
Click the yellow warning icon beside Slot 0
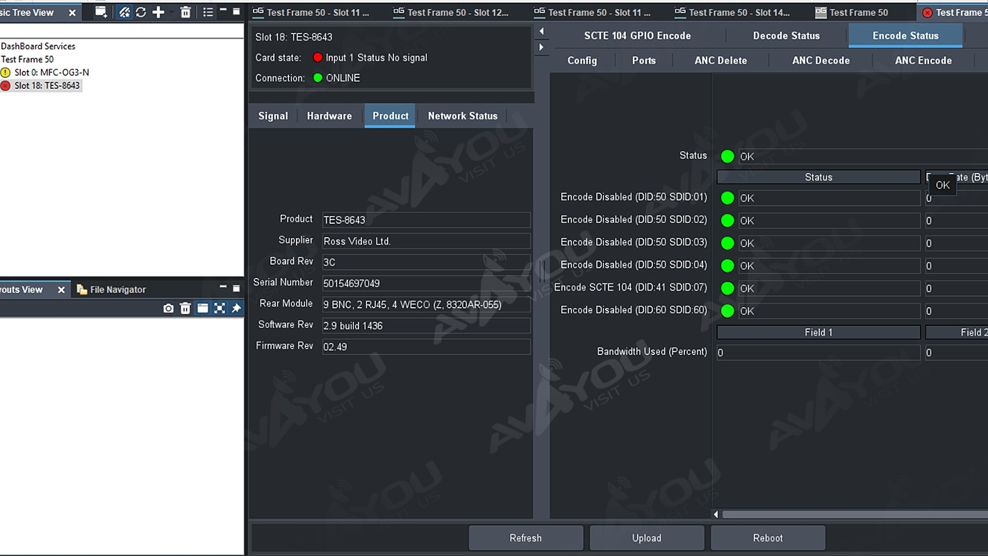coord(6,72)
